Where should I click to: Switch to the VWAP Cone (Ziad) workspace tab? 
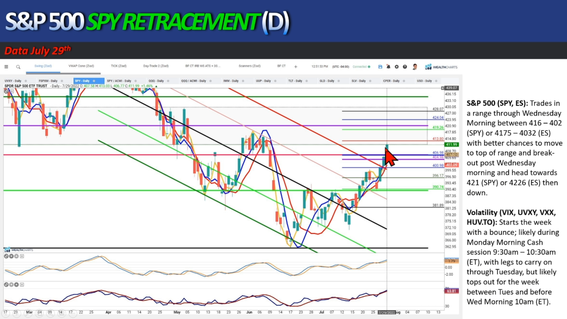click(81, 66)
